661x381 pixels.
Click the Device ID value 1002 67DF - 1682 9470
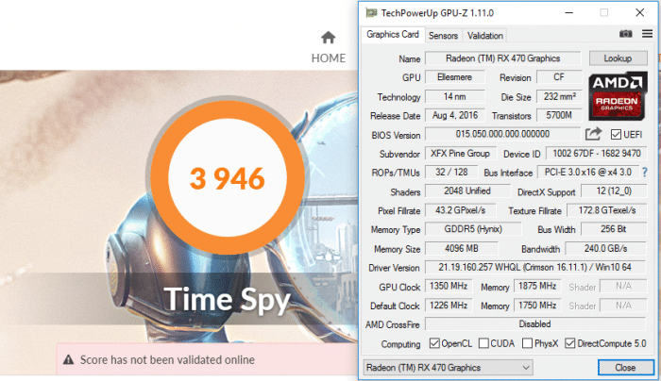click(x=596, y=154)
